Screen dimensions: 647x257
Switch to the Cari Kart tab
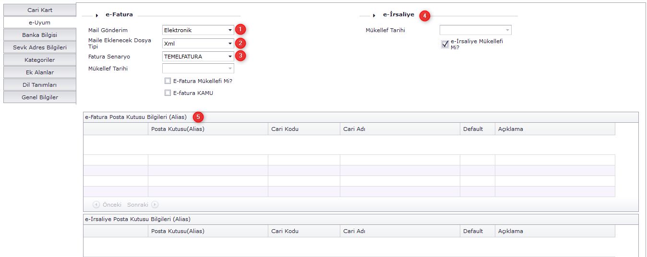click(40, 10)
